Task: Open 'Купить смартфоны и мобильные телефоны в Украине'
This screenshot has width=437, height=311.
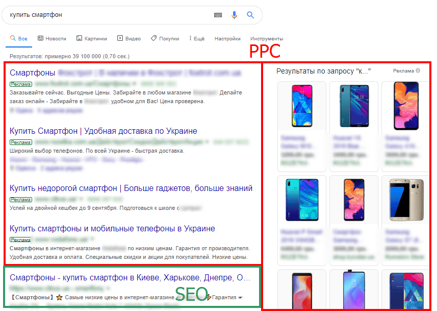Action: (x=112, y=228)
